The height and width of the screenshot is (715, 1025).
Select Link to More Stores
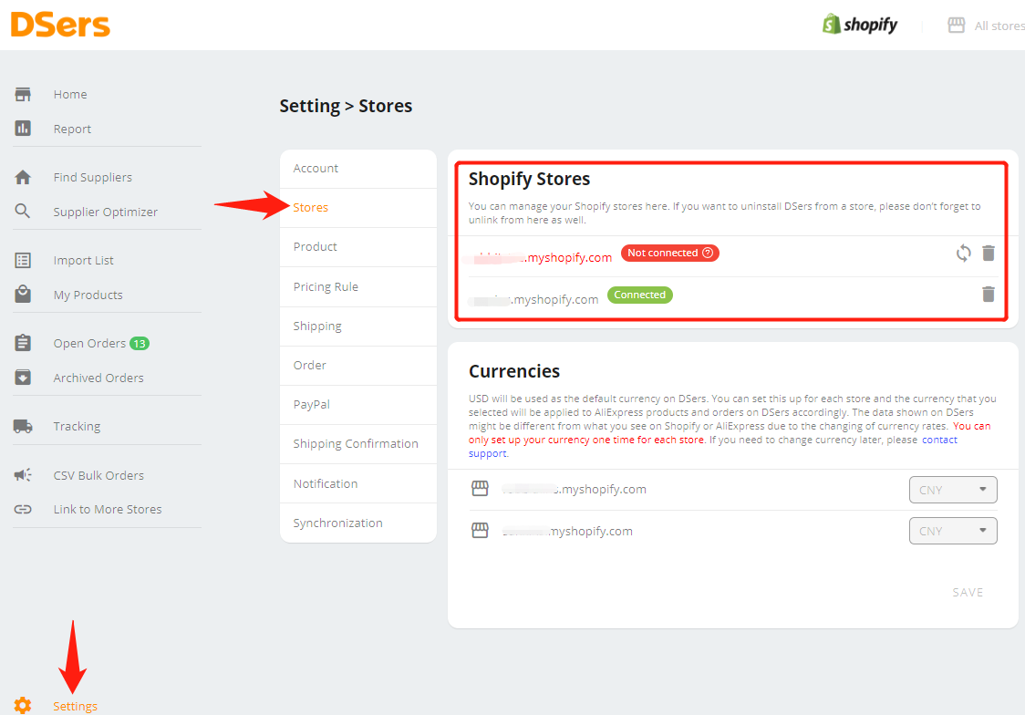pos(108,509)
